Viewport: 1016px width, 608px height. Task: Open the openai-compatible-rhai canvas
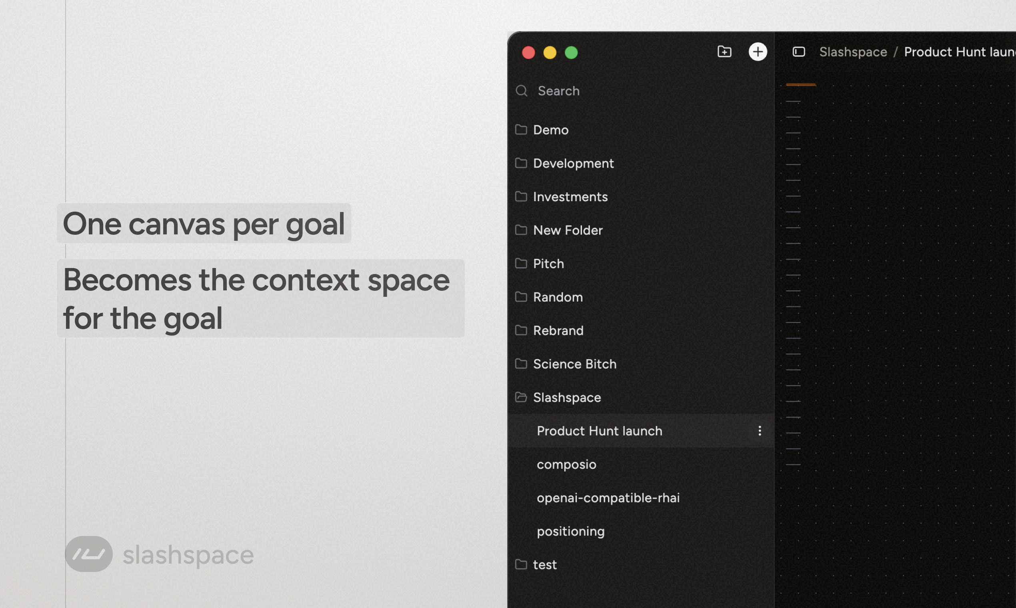coord(641,498)
